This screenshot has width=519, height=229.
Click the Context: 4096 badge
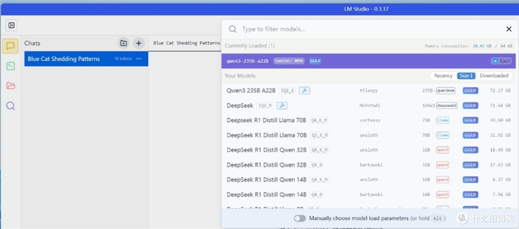click(x=289, y=61)
